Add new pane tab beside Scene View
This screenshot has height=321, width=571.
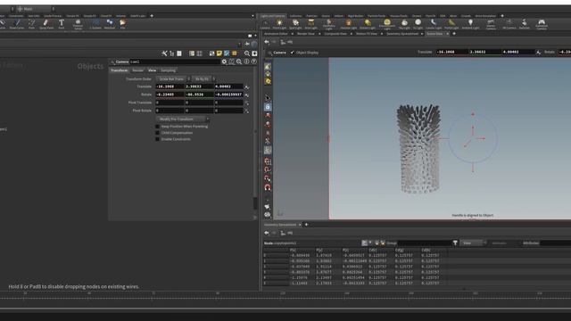click(x=454, y=34)
